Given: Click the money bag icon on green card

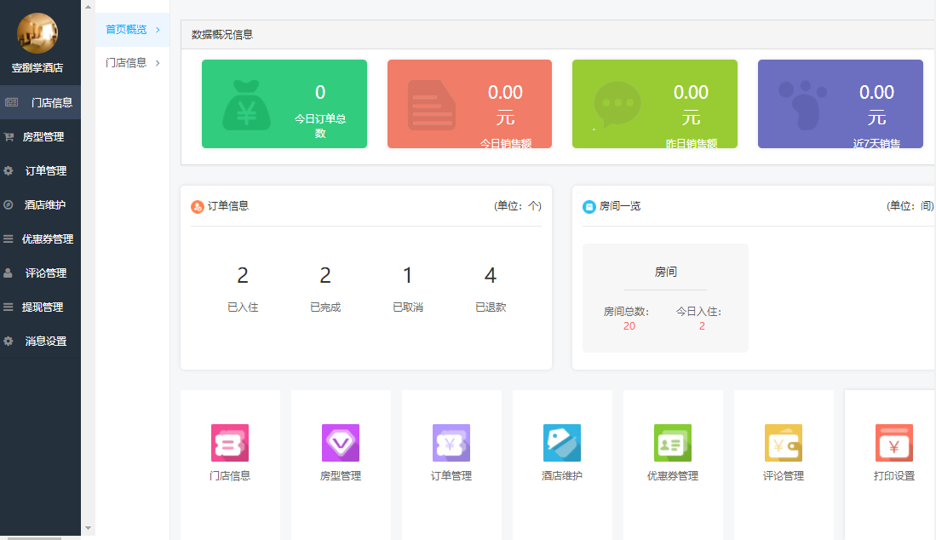Looking at the screenshot, I should pyautogui.click(x=246, y=105).
